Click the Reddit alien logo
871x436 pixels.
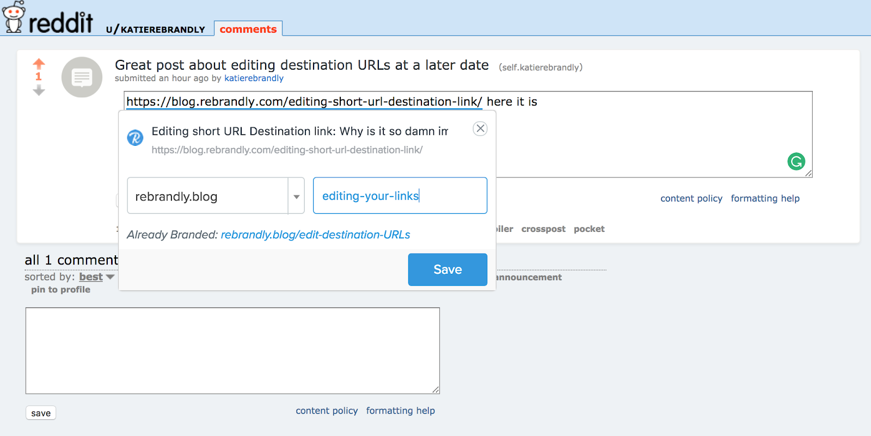(x=14, y=17)
